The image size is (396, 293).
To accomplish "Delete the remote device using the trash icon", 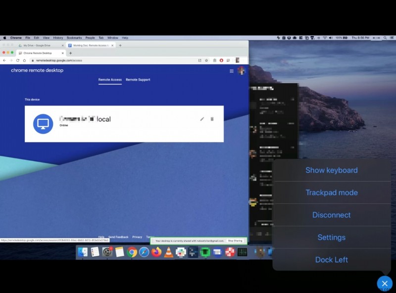I will (x=213, y=119).
